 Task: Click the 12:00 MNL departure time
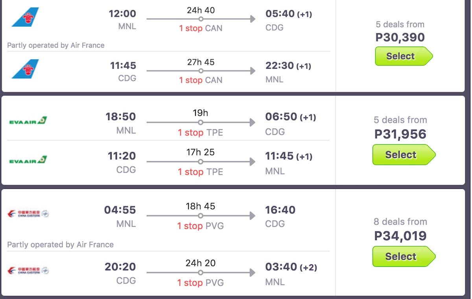pyautogui.click(x=122, y=14)
